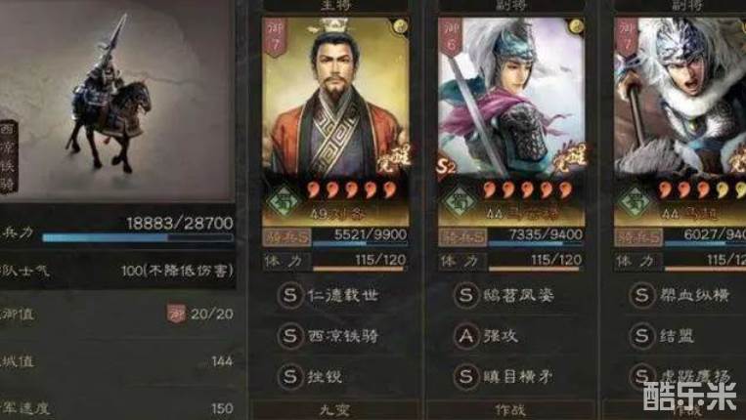The height and width of the screenshot is (420, 746).
Task: Tap the S rank icon beside 仁德载世
Action: tap(289, 295)
